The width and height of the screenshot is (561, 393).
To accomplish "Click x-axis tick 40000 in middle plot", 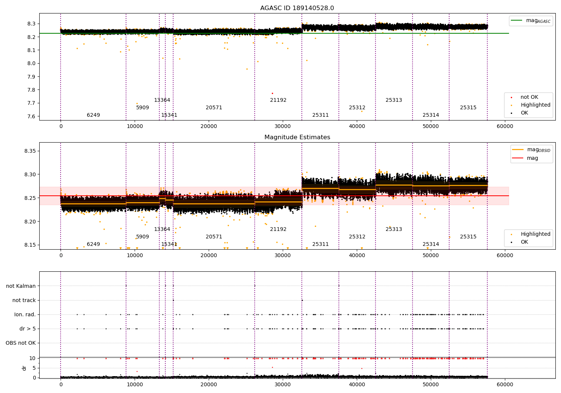I will pyautogui.click(x=357, y=256).
